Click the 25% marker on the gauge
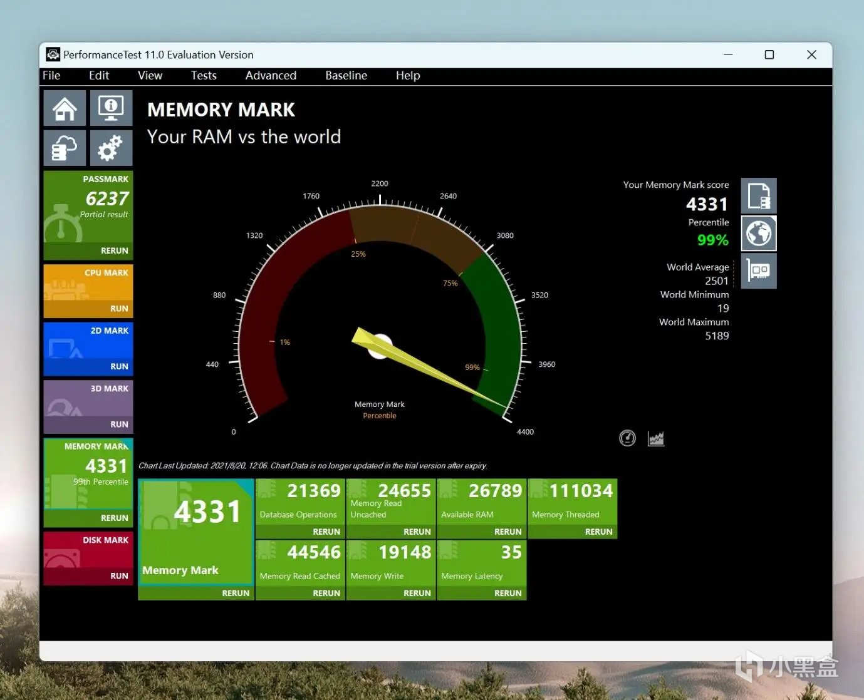864x700 pixels. click(x=358, y=254)
